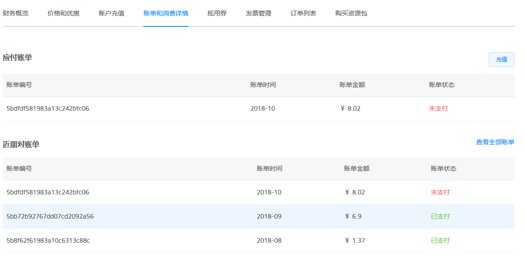Image resolution: width=524 pixels, height=255 pixels.
Task: Click the ¥ 1.37 amount cell
Action: 355,240
